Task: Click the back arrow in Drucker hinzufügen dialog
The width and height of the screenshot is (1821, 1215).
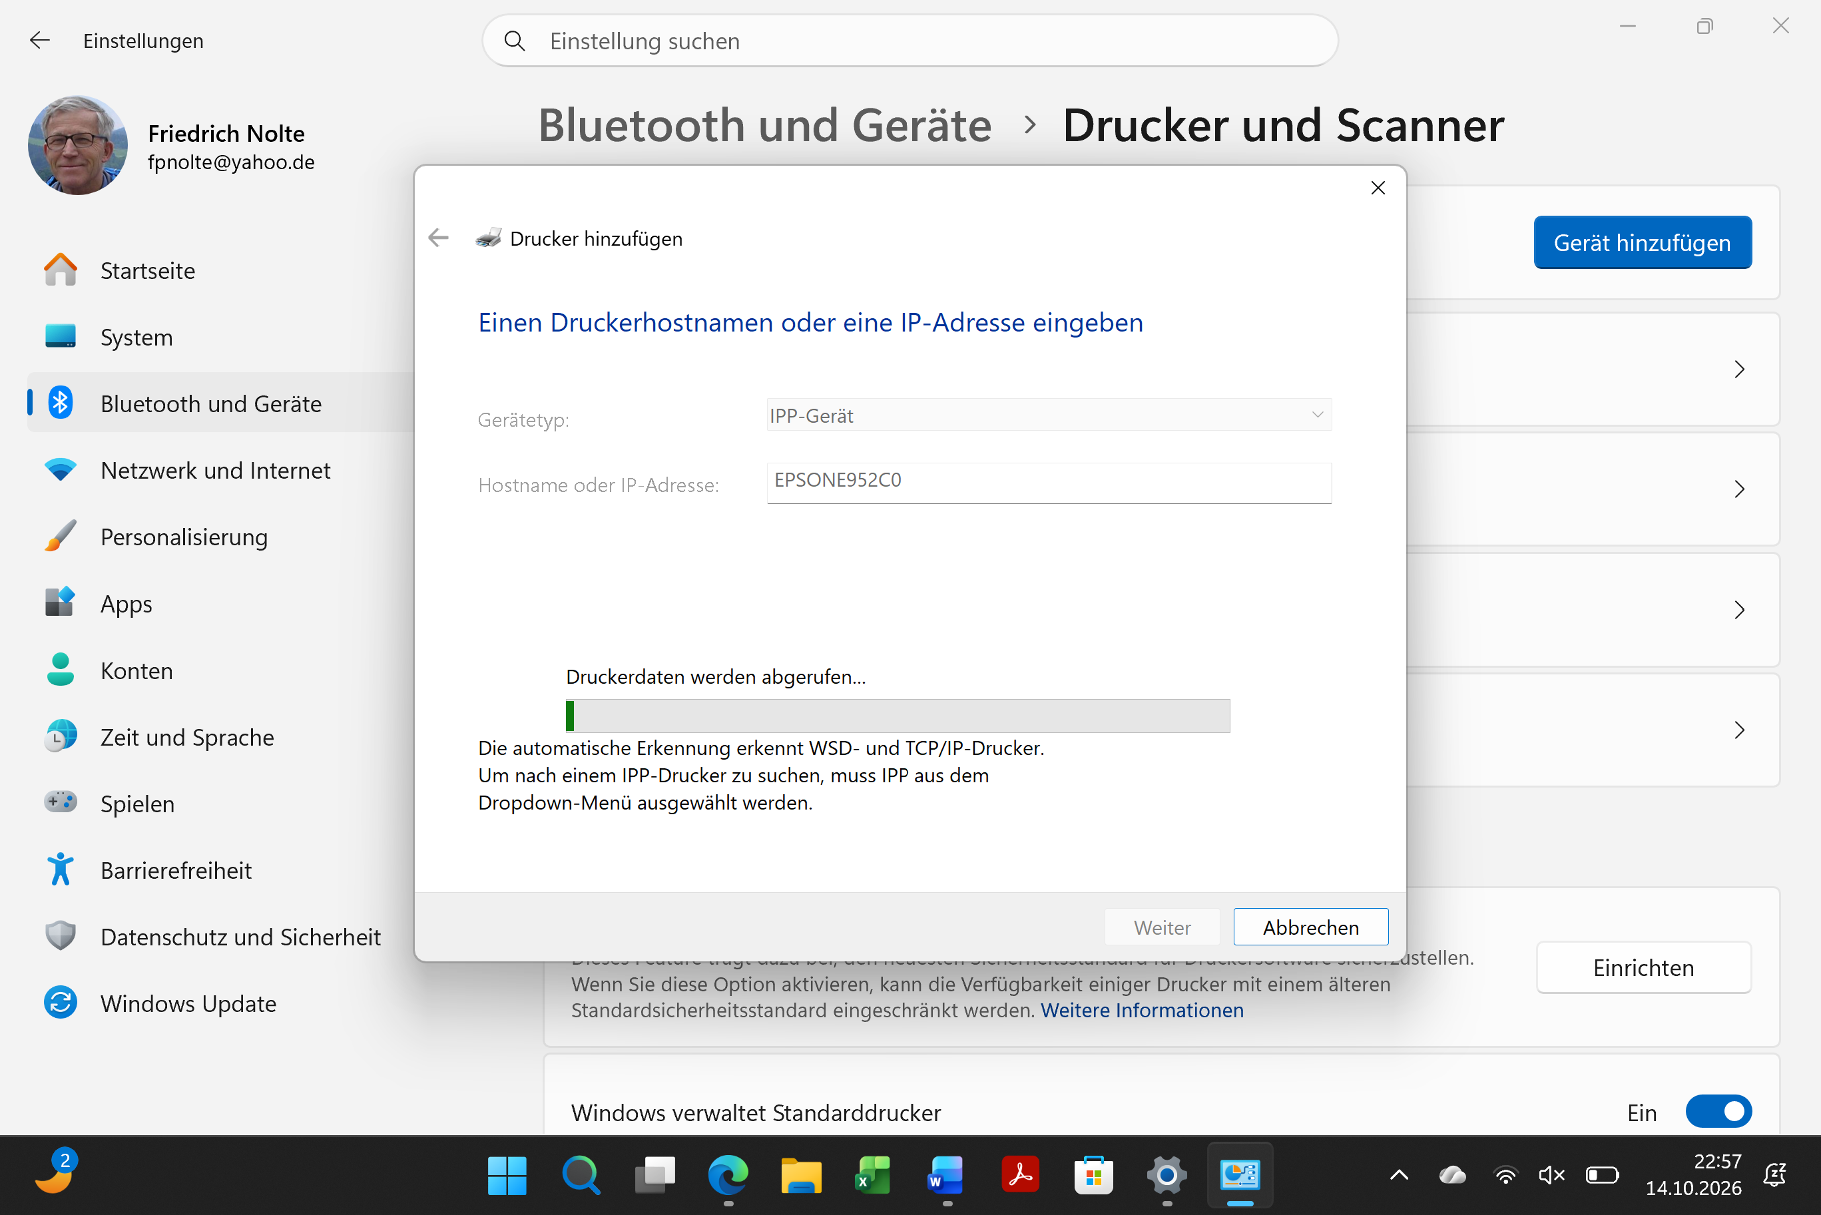Action: point(439,238)
